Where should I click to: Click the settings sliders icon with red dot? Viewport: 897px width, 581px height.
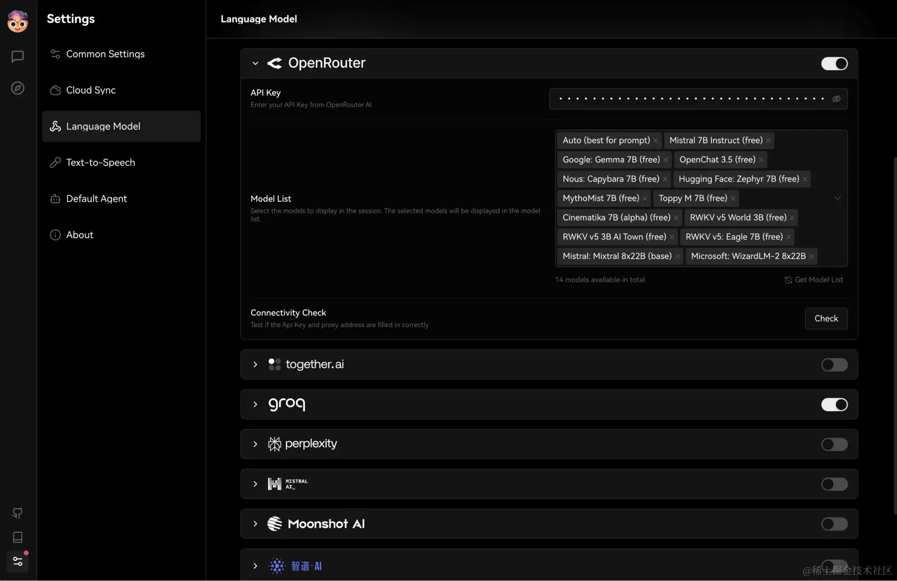tap(17, 562)
